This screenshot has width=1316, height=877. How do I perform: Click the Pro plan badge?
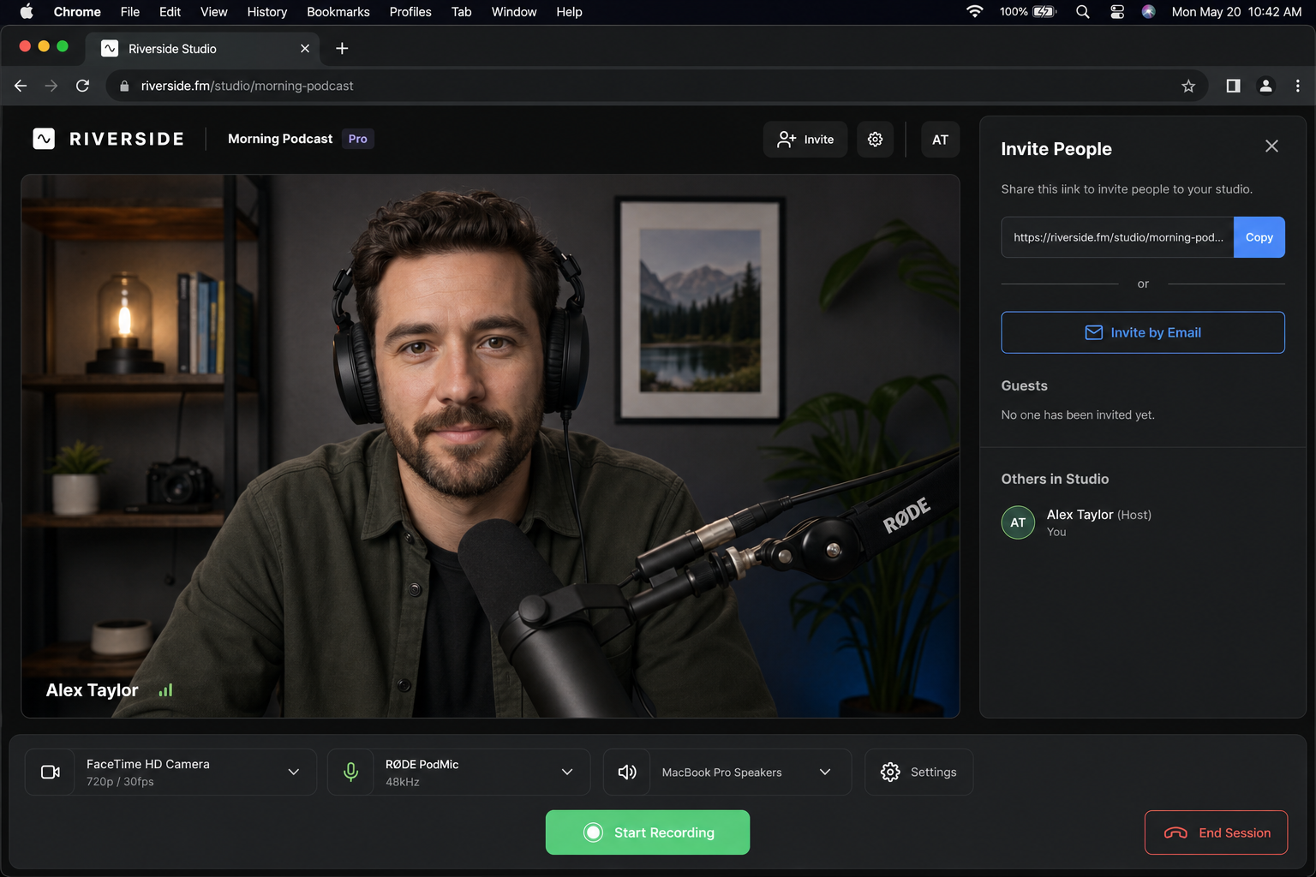(x=358, y=139)
